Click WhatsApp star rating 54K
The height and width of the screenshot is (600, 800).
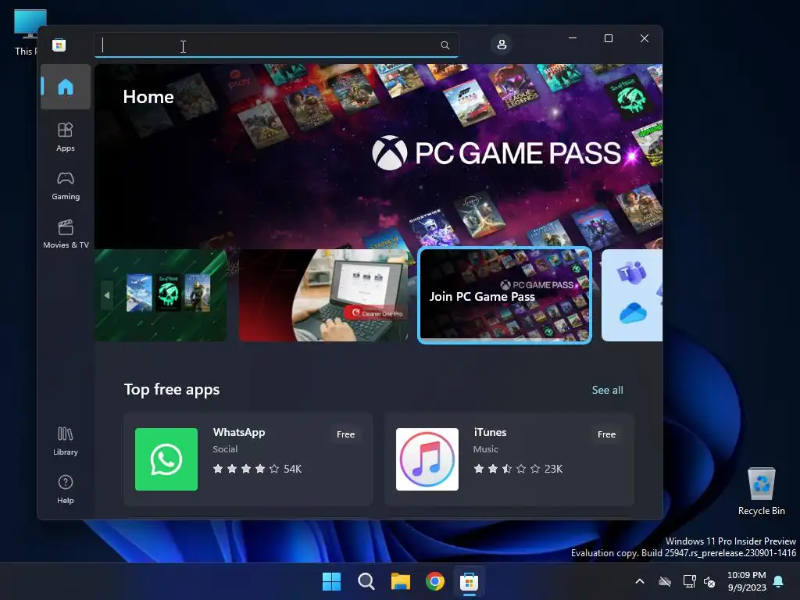tap(257, 469)
